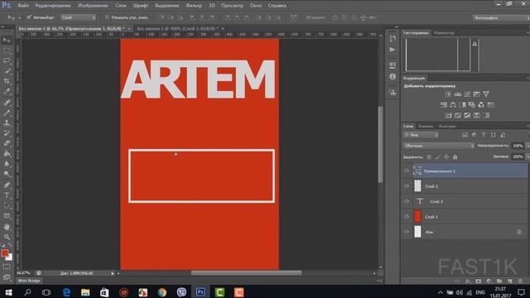Add a Vibrance adjustment layer
This screenshot has width=530, height=298.
[x=486, y=94]
